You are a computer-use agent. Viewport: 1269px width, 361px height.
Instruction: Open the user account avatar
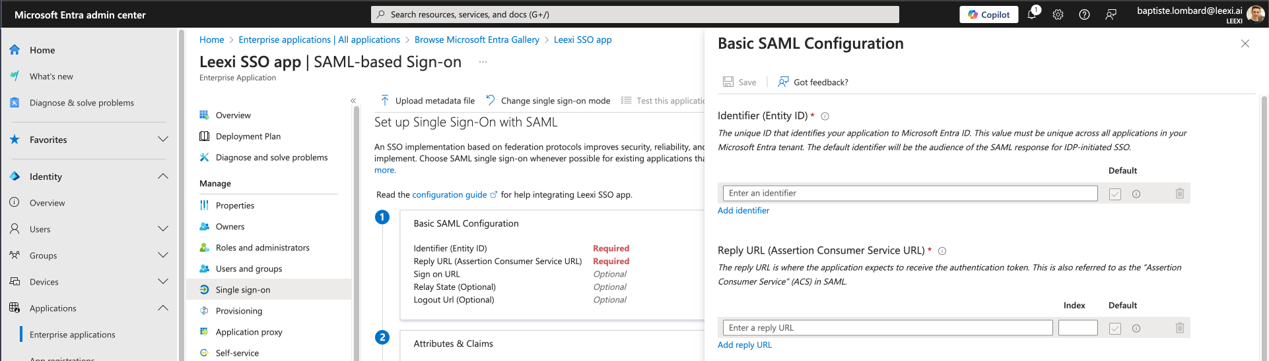[x=1255, y=14]
